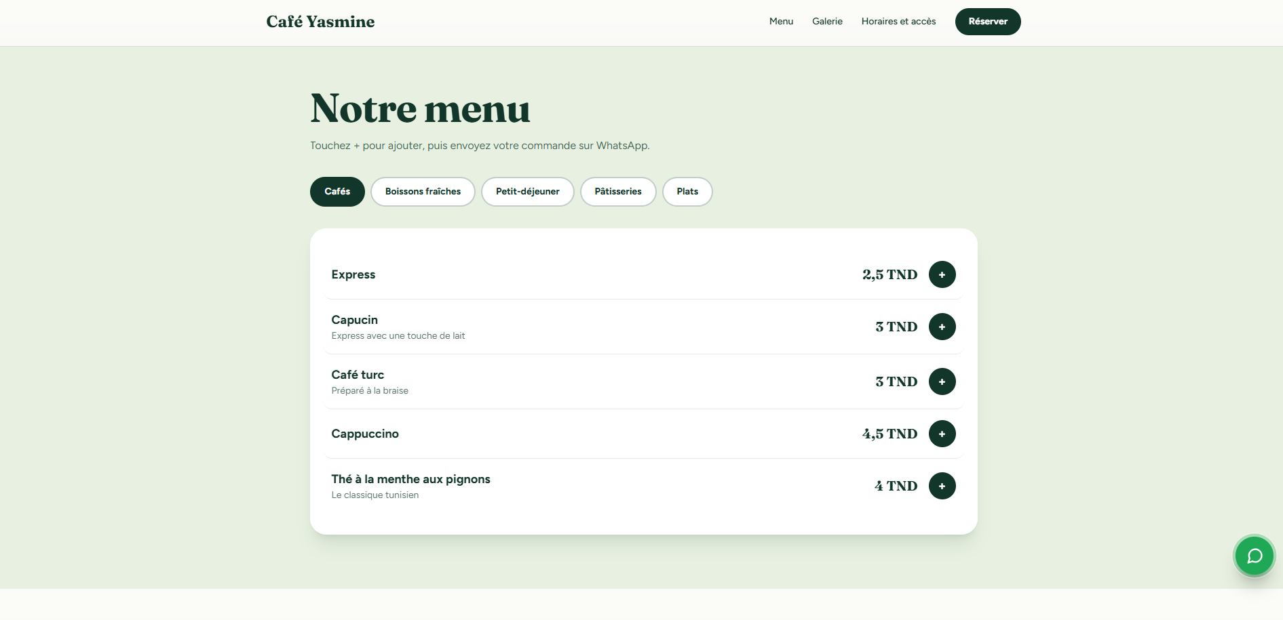Screen dimensions: 1283x620
Task: Click the Express item name
Action: pyautogui.click(x=353, y=274)
